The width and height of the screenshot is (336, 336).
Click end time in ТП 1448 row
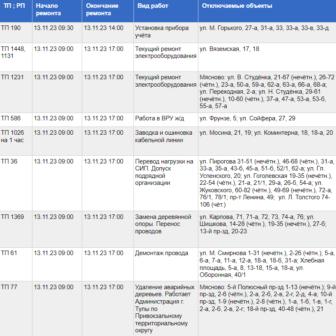(108, 57)
